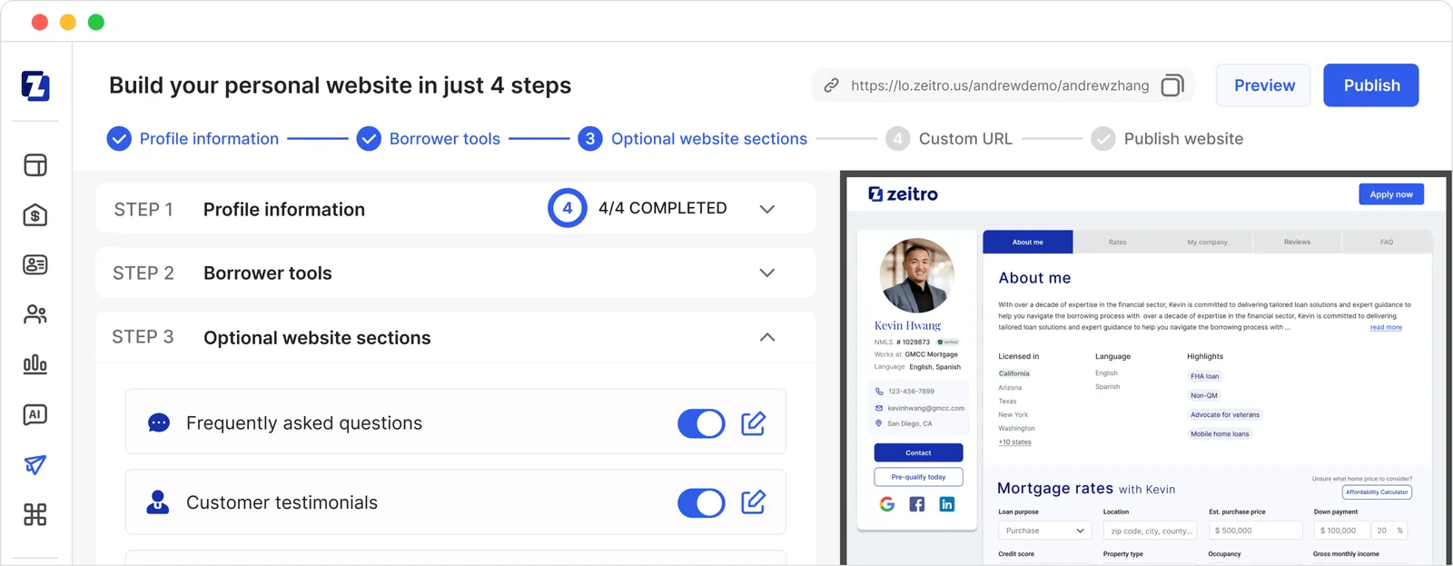Switch to the Rates tab in preview
This screenshot has height=566, width=1453.
pyautogui.click(x=1117, y=242)
